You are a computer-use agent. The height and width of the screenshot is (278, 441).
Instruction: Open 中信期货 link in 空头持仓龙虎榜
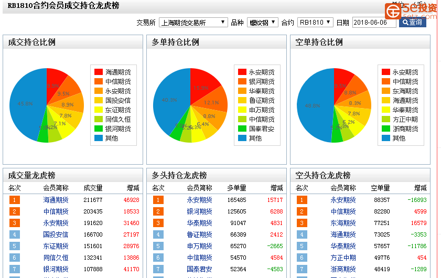(x=343, y=211)
